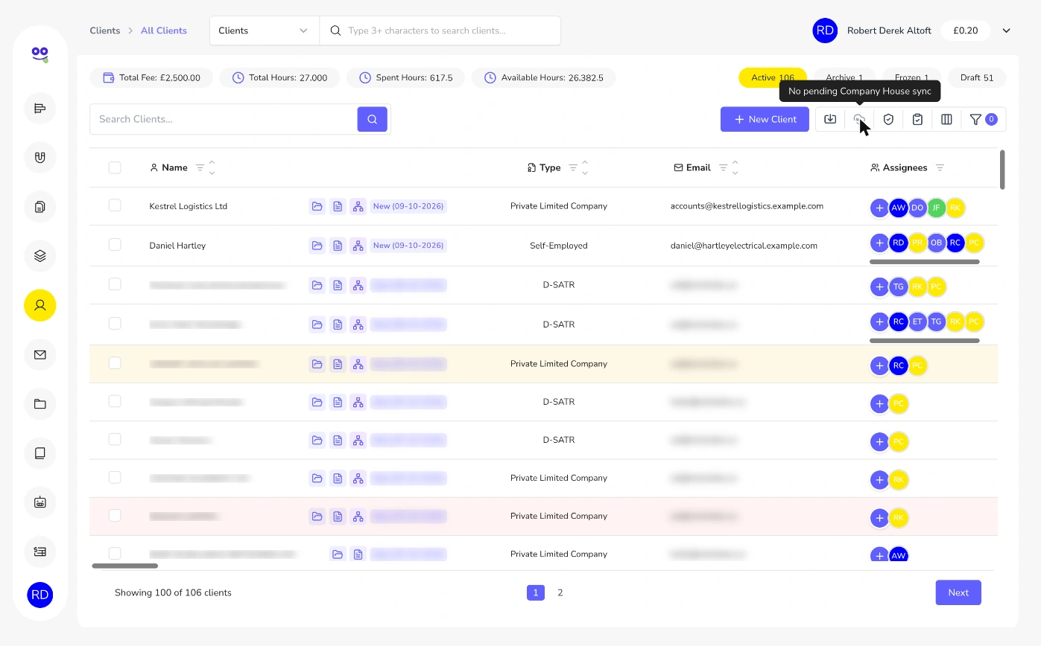Open the robot bot icon in the sidebar
The width and height of the screenshot is (1041, 646).
point(40,502)
